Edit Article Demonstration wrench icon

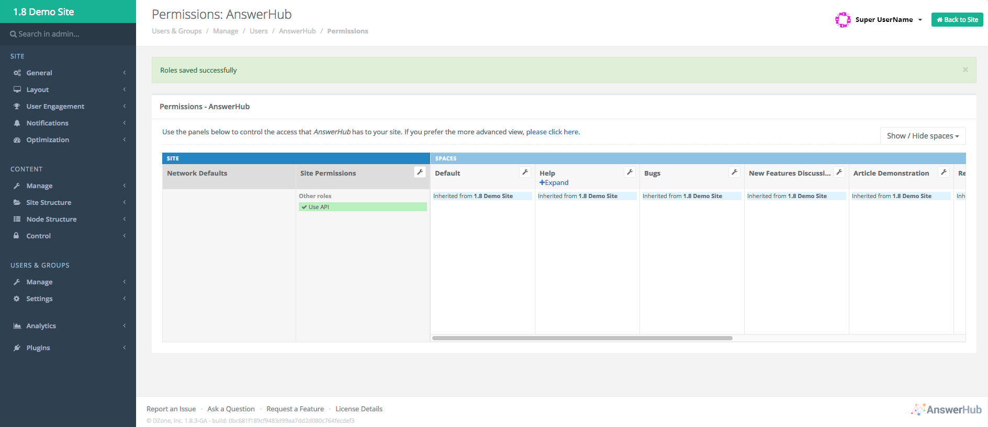point(944,172)
